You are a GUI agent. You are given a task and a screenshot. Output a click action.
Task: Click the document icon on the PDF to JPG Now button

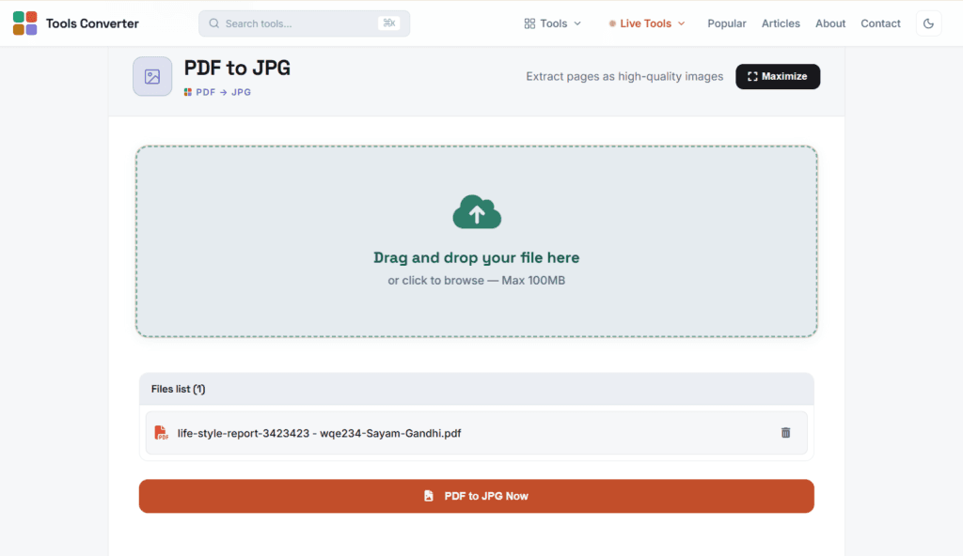429,496
